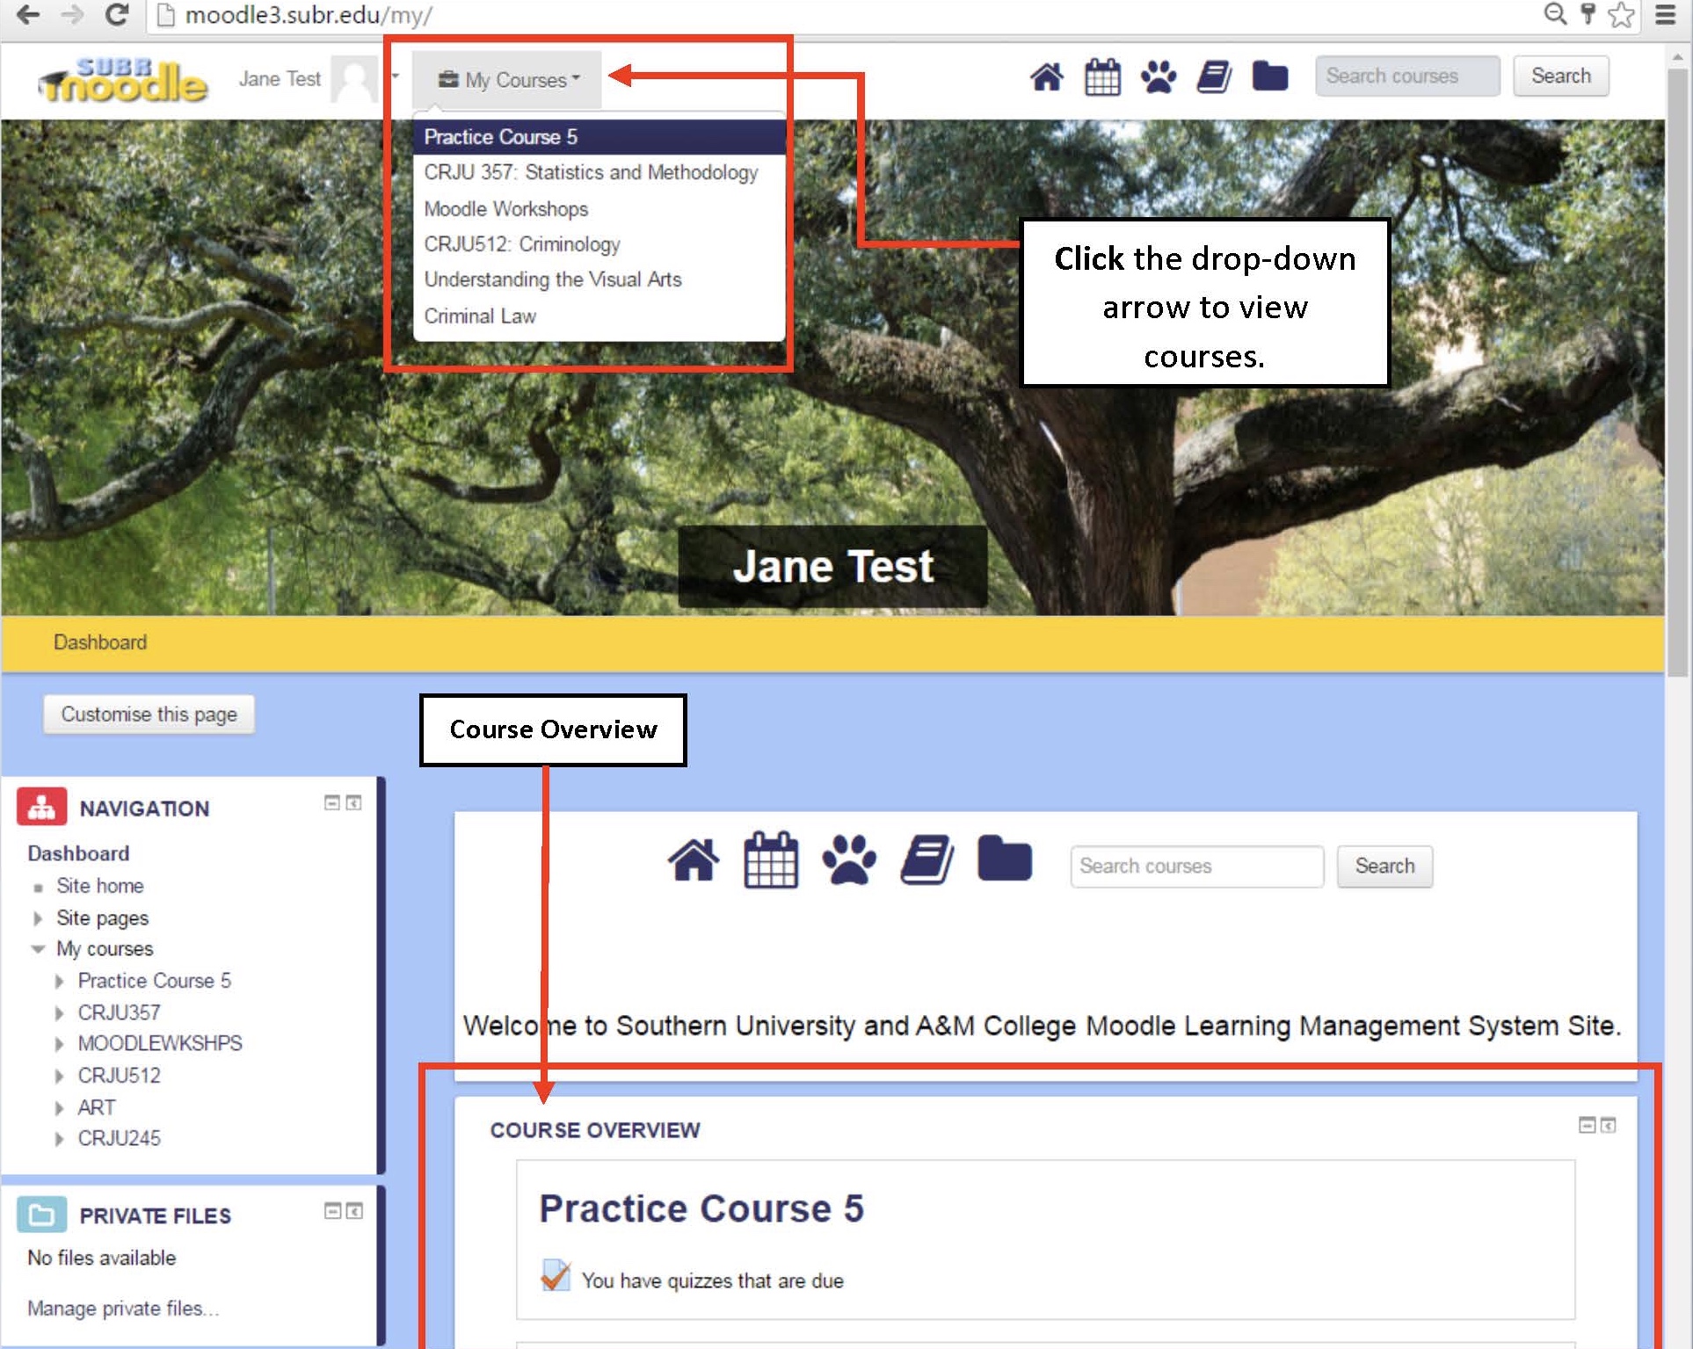Click the browser zoom magnifier icon

(x=1556, y=14)
